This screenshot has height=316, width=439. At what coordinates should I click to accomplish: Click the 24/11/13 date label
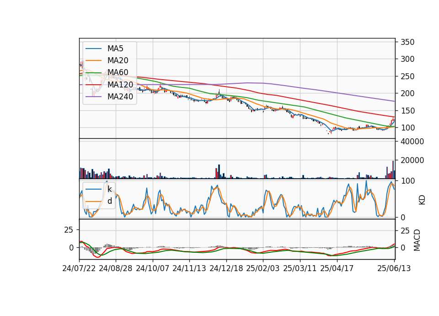click(x=189, y=268)
